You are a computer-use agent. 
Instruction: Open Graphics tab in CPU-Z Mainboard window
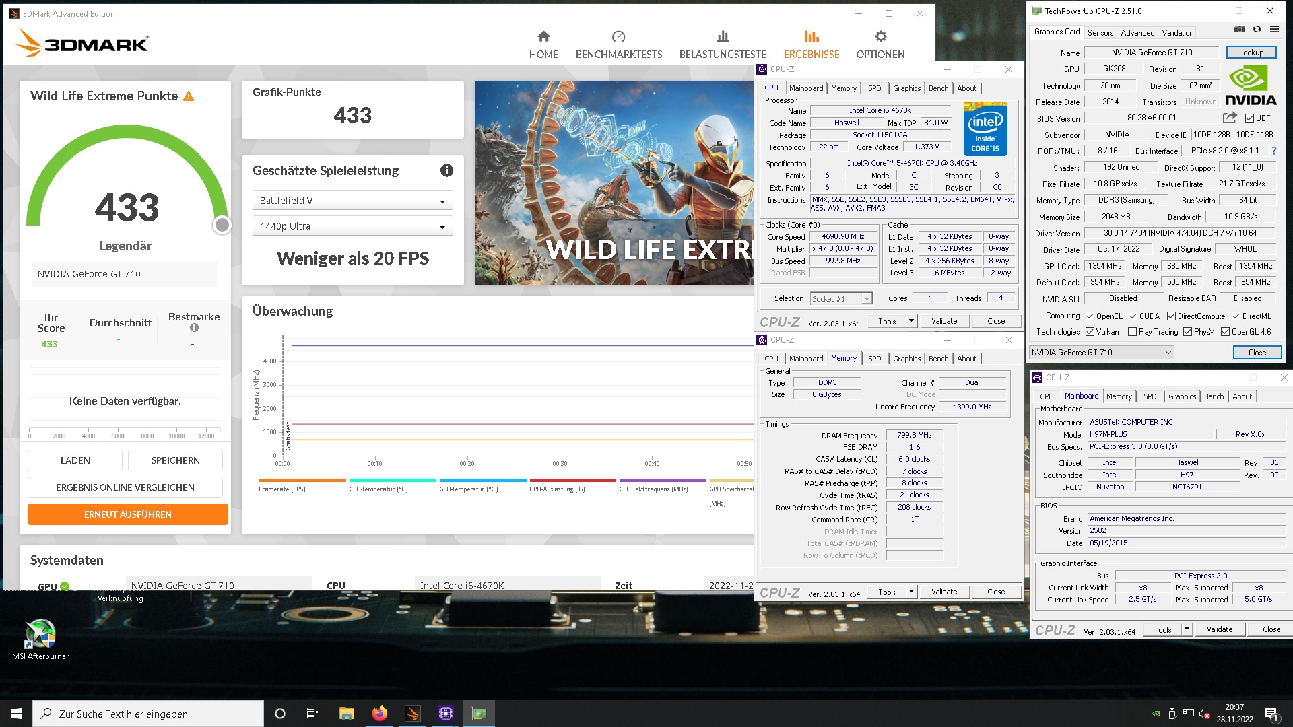1182,396
